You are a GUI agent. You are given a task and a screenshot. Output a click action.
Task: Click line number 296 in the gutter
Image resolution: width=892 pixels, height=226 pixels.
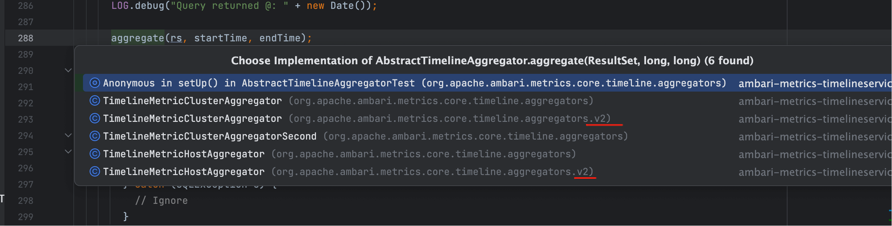click(x=26, y=168)
